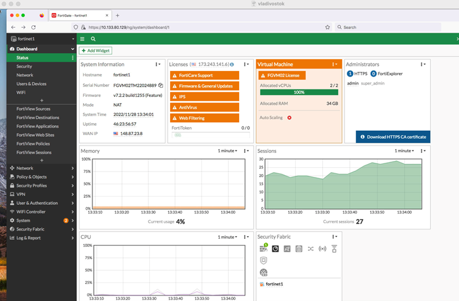The image size is (459, 301).
Task: Bookmark page with the star icon
Action: 327,27
